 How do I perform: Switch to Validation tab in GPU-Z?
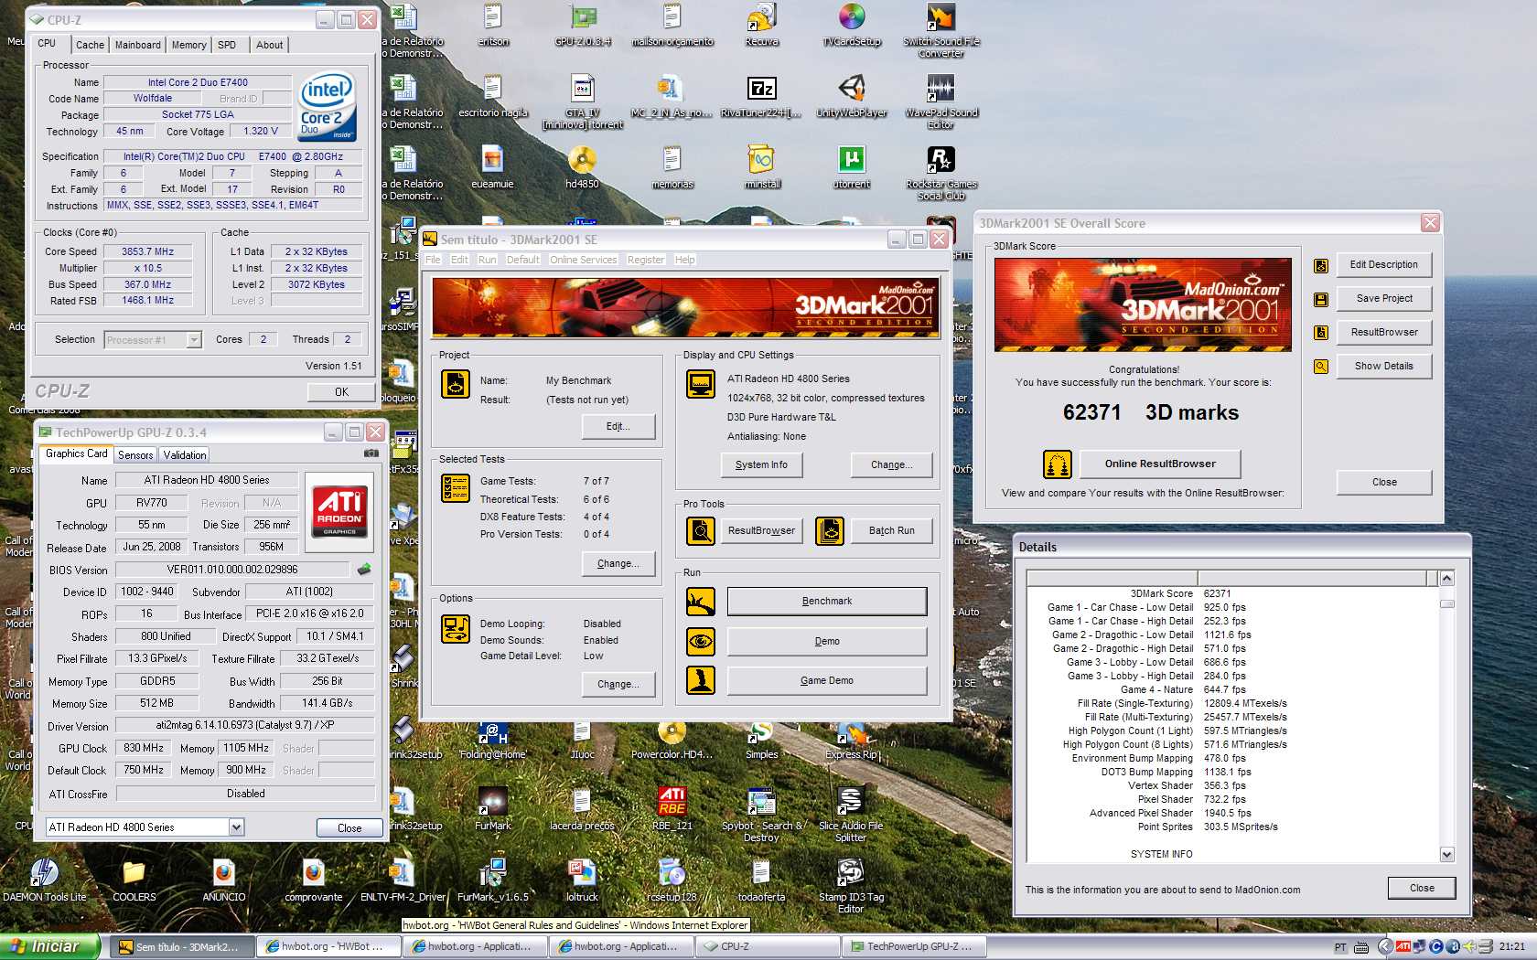click(x=185, y=455)
